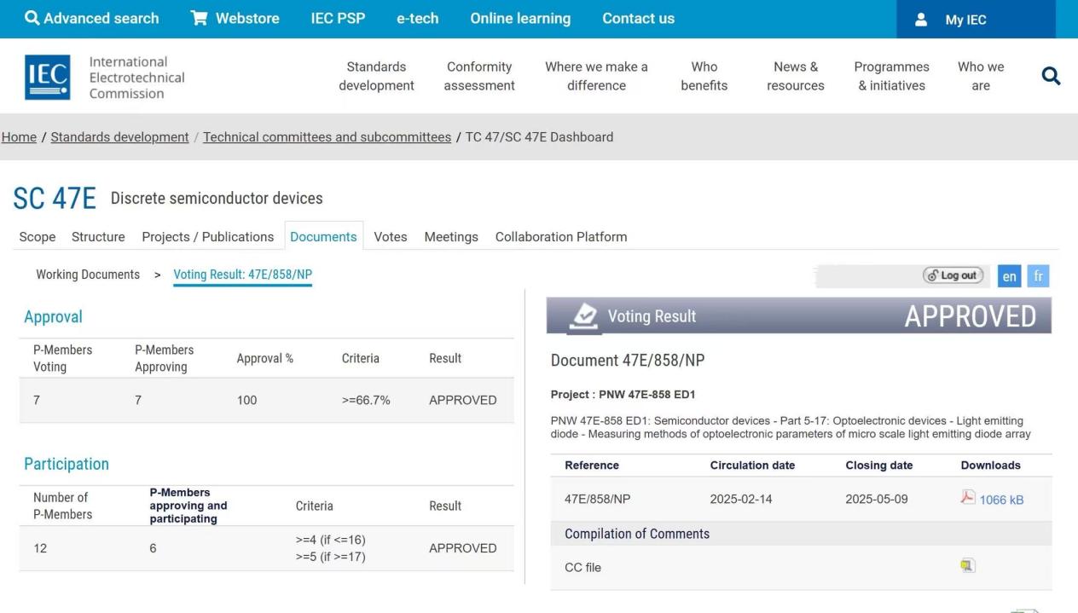Go back to Working Documents

click(x=88, y=275)
